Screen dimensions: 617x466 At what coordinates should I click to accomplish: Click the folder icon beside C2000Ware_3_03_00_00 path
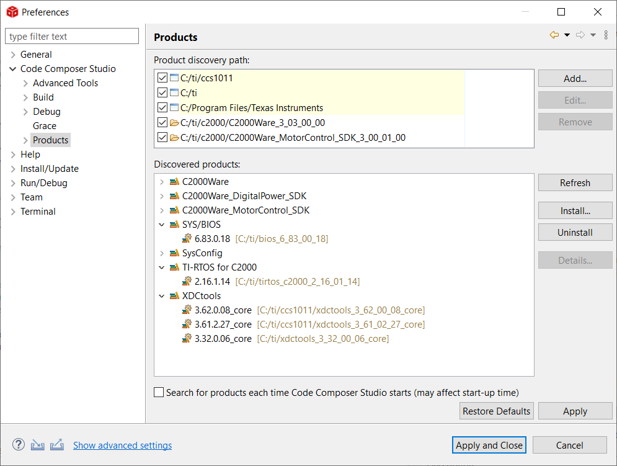(174, 122)
